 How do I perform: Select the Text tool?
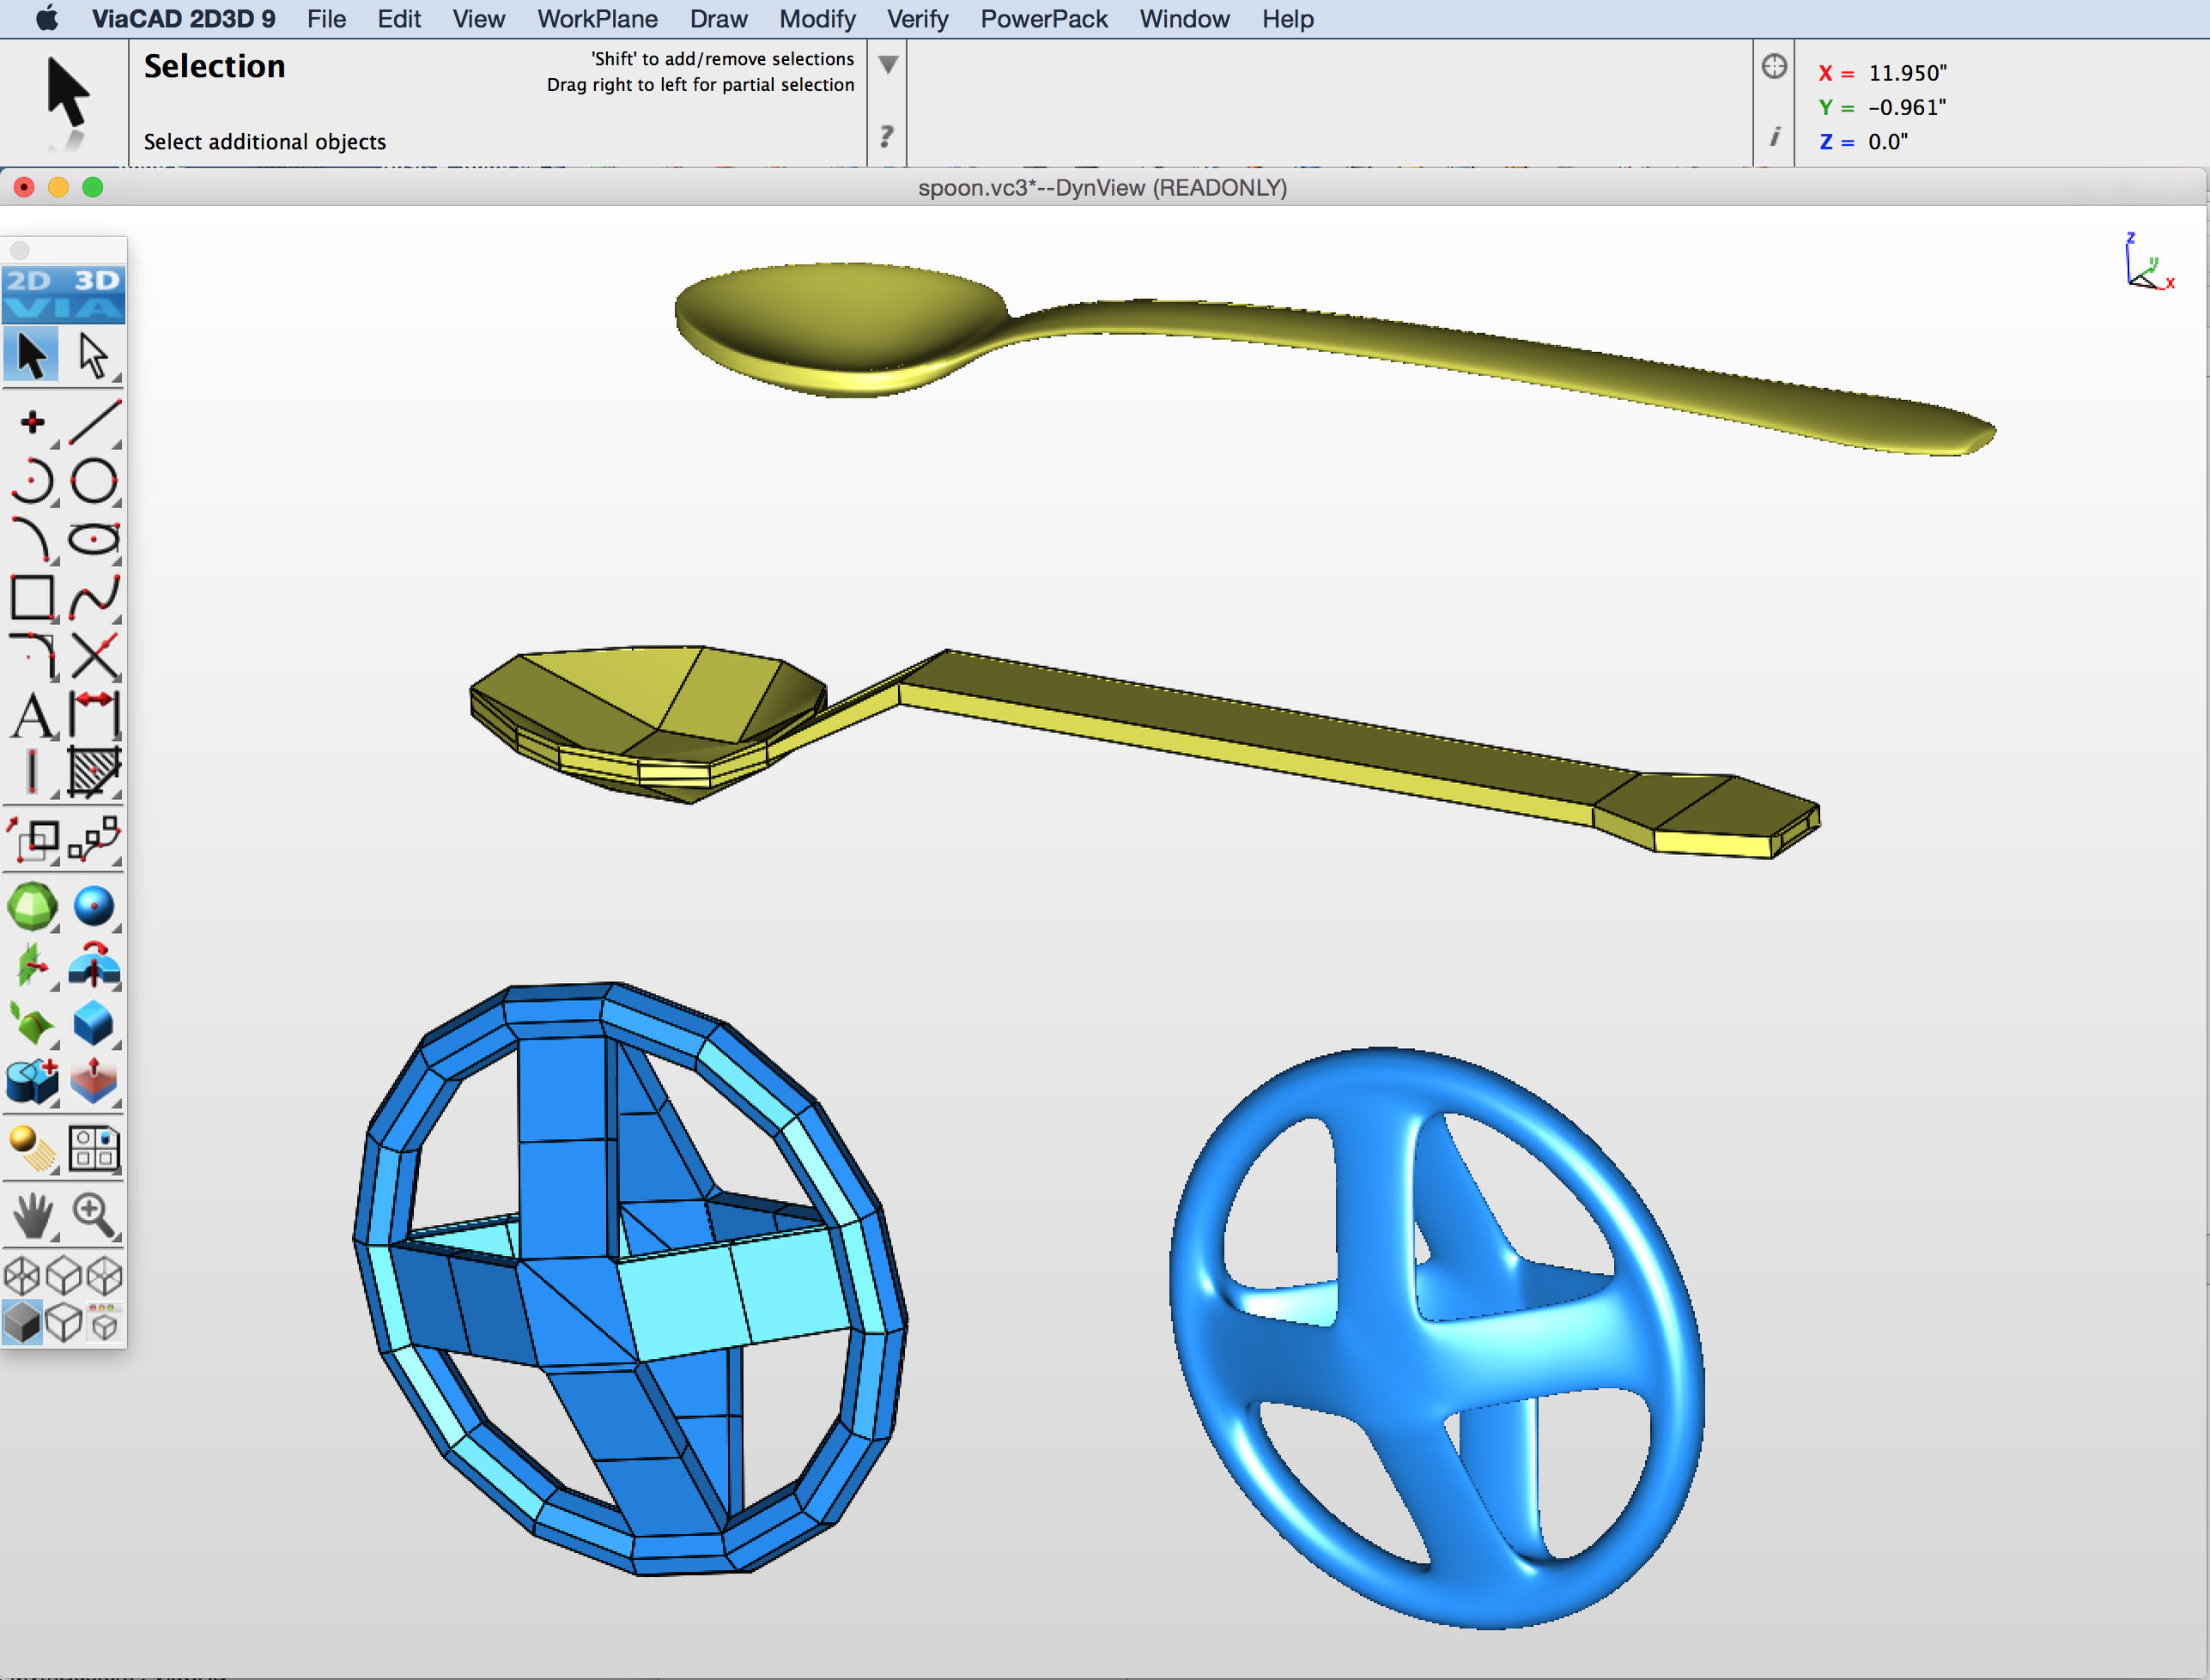coord(33,715)
